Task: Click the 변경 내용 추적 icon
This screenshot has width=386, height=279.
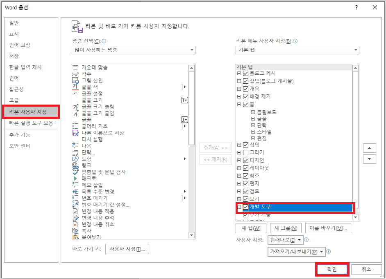Action: pos(75,218)
